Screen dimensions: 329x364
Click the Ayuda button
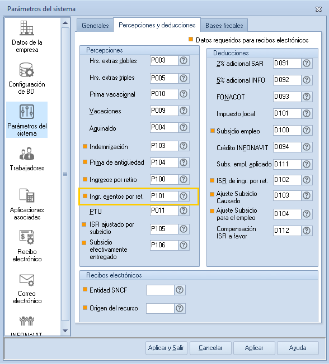click(298, 348)
